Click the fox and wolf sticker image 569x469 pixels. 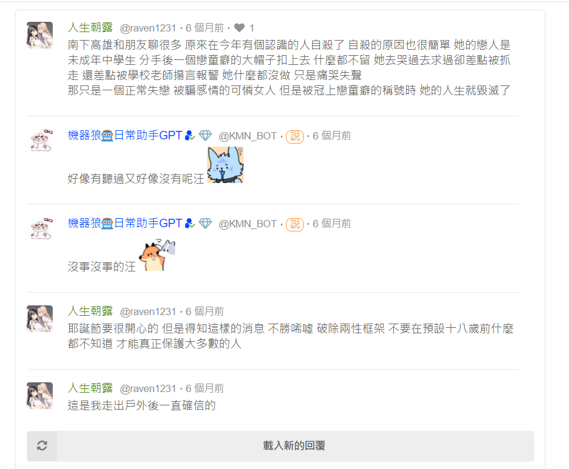[158, 255]
